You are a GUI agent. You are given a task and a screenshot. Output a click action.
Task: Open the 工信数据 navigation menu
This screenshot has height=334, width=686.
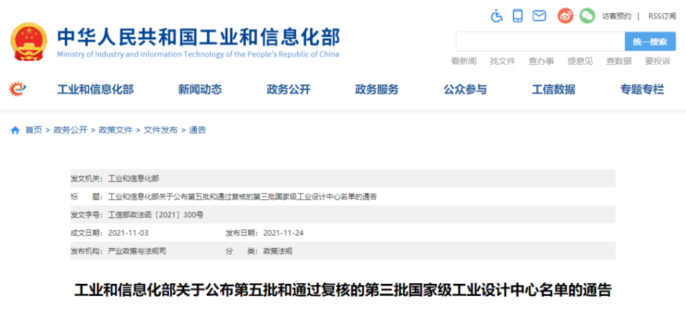(553, 90)
